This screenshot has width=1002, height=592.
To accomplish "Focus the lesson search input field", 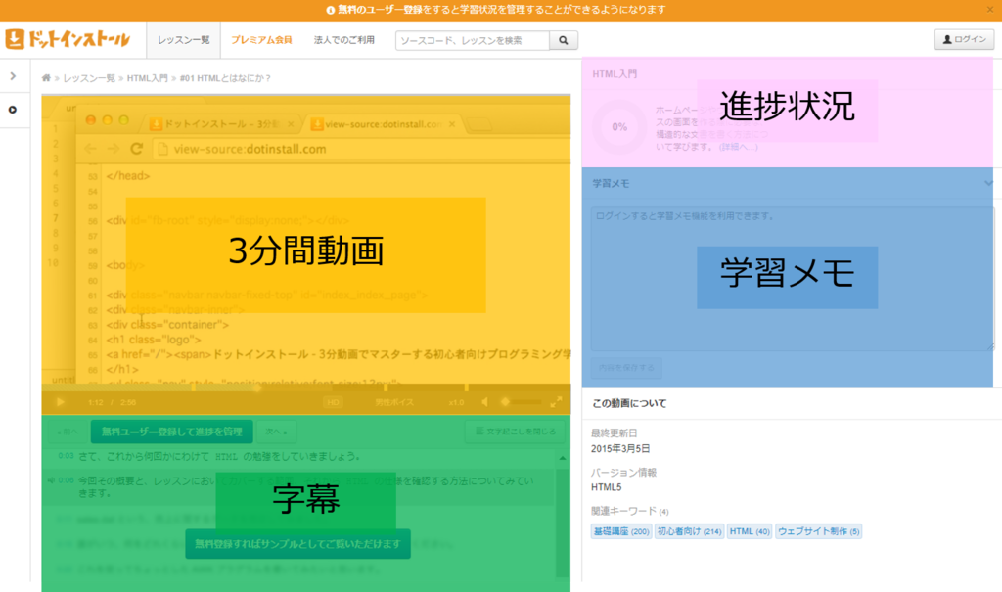I will click(x=473, y=40).
